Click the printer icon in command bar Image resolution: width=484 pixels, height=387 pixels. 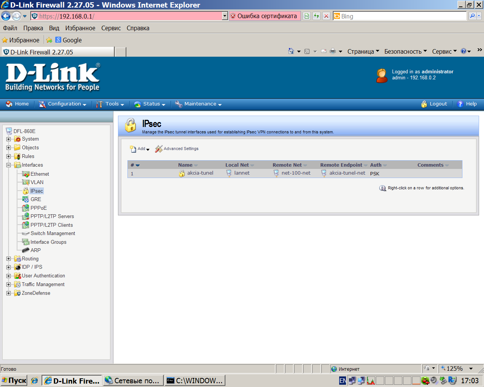tap(333, 51)
